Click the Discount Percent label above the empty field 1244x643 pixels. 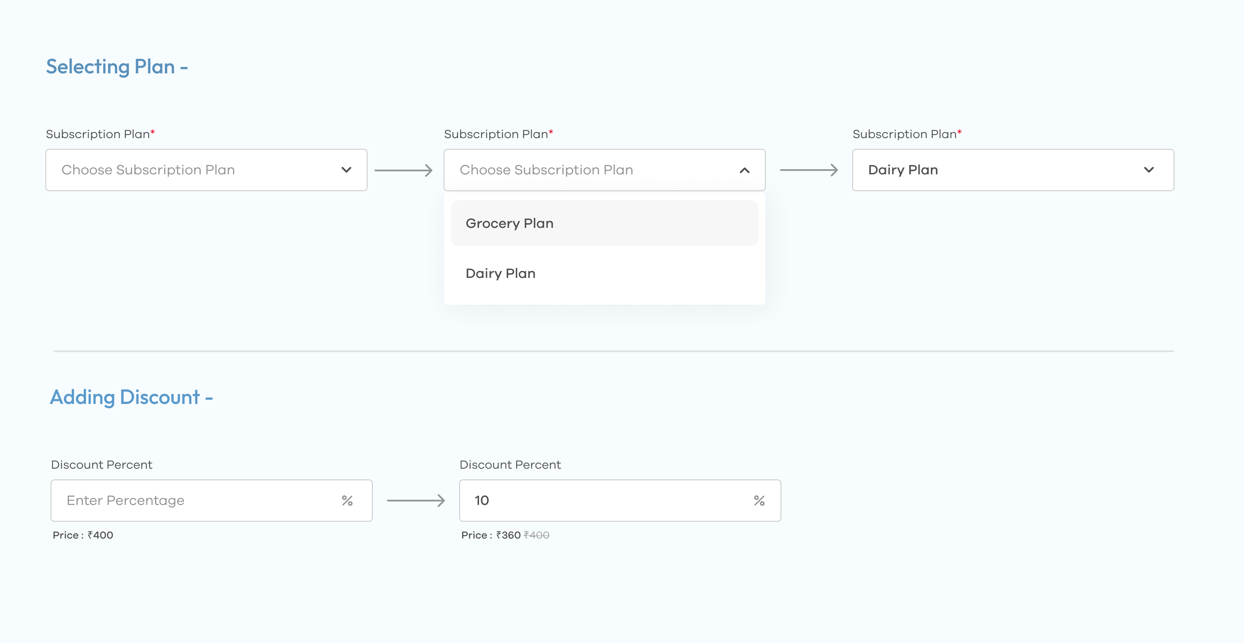102,464
